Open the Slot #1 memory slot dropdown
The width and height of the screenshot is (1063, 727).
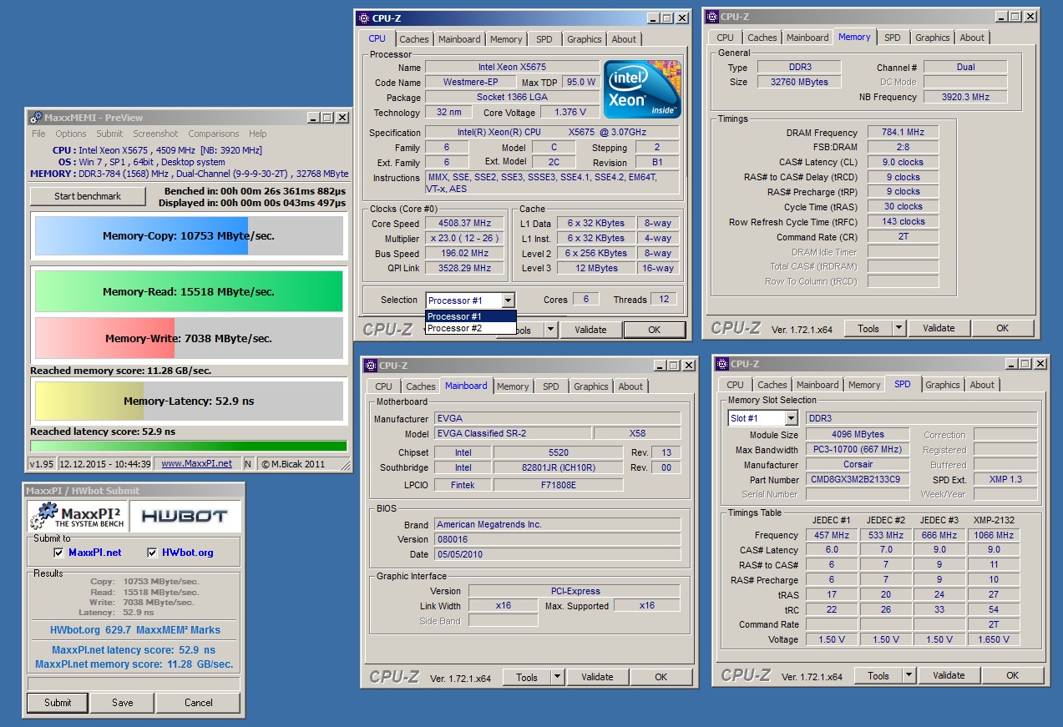pos(762,418)
